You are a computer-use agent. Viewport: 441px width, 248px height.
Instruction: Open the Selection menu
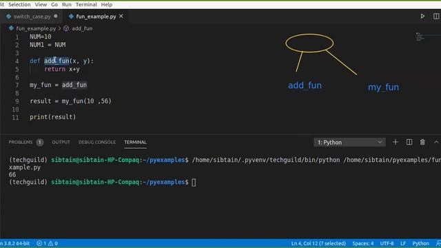(x=19, y=5)
